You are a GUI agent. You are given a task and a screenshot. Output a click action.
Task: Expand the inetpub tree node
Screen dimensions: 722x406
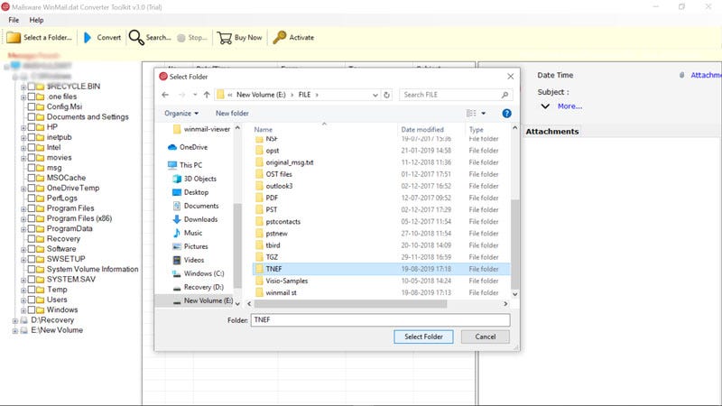coord(23,138)
